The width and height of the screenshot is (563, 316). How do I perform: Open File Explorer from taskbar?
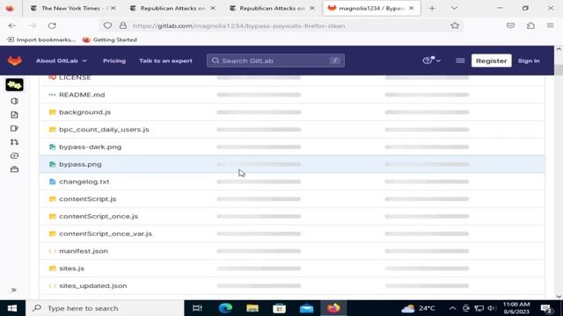tap(252, 308)
